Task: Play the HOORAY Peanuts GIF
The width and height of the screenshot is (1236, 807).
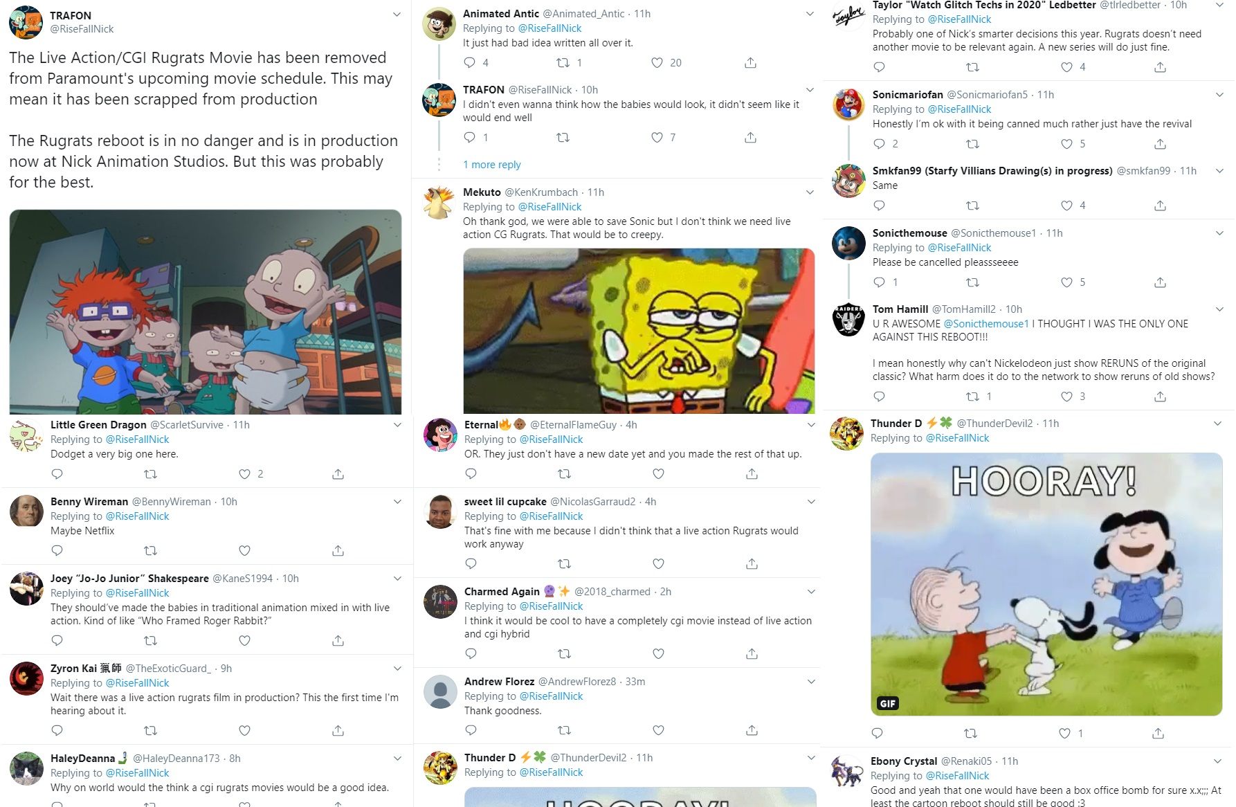Action: click(x=1046, y=584)
